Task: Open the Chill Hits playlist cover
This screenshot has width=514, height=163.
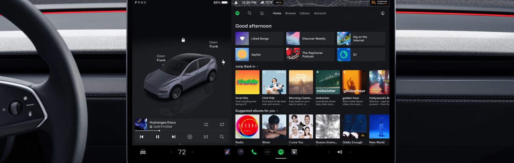Action: pyautogui.click(x=274, y=82)
